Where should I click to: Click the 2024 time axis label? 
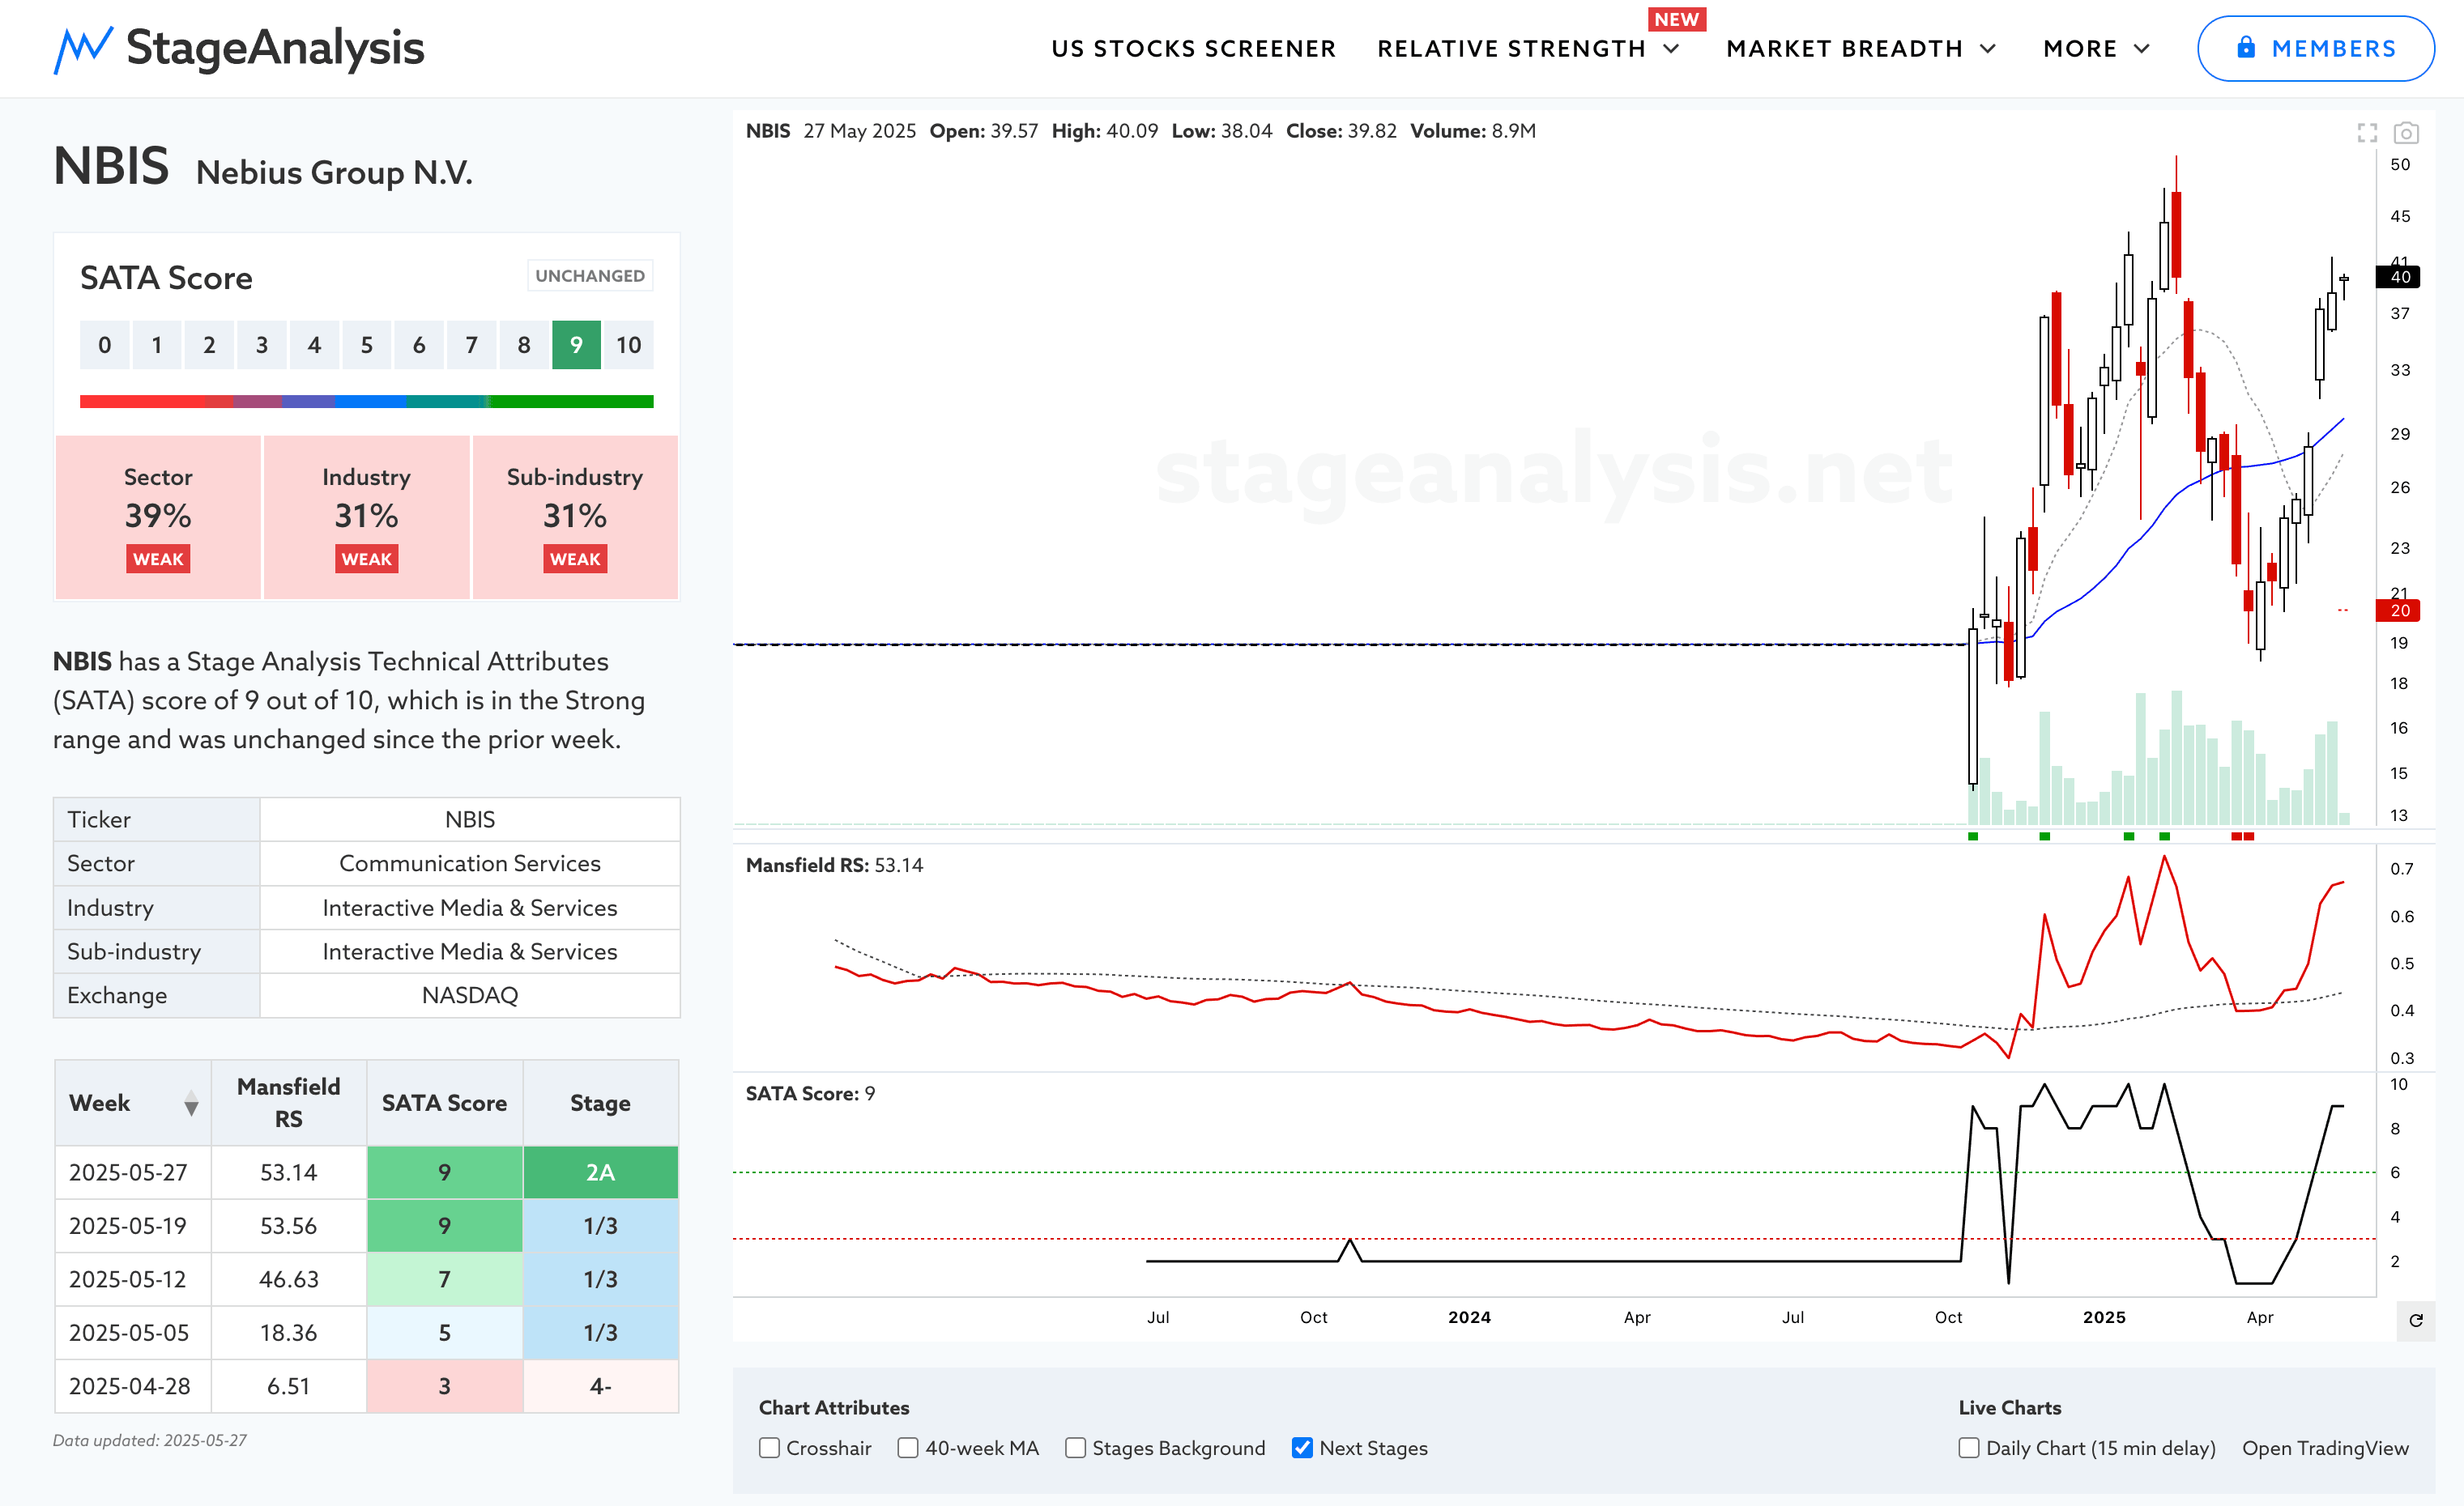click(x=1469, y=1317)
